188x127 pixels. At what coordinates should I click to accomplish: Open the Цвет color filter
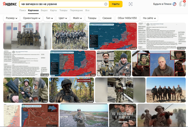(63, 18)
